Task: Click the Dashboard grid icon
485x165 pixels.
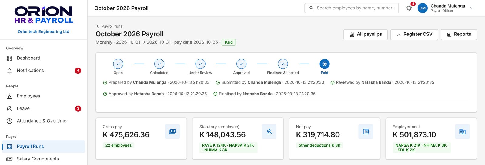Action: [x=9, y=58]
